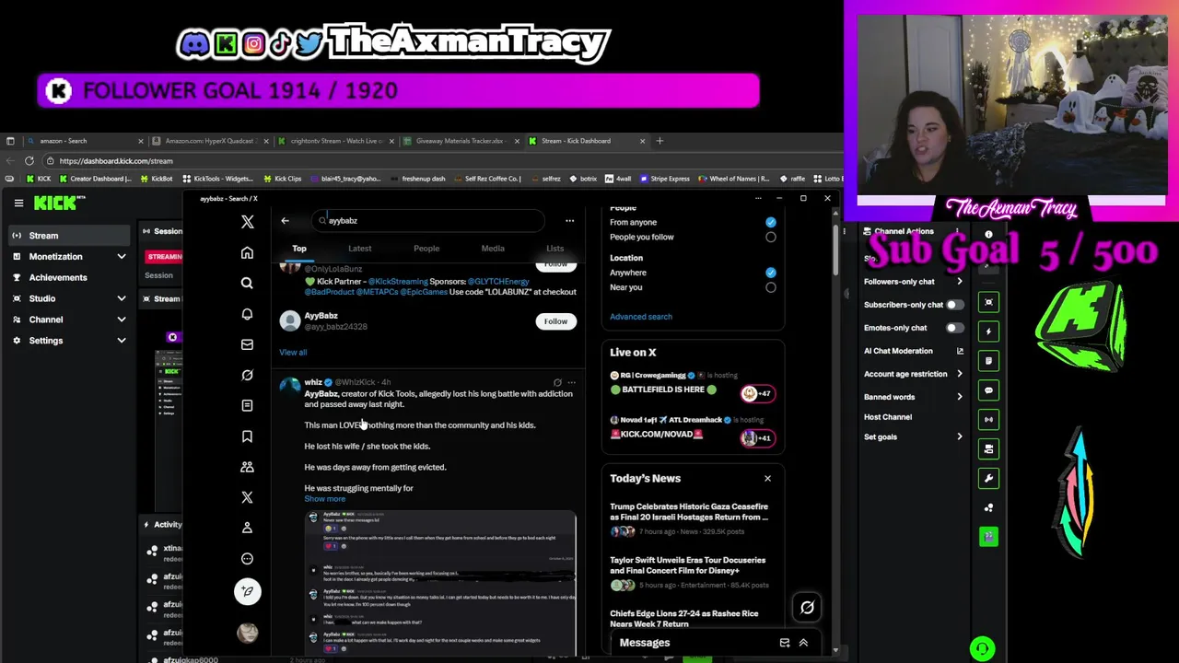Image resolution: width=1179 pixels, height=663 pixels.
Task: Select Near you location filter
Action: pyautogui.click(x=770, y=287)
